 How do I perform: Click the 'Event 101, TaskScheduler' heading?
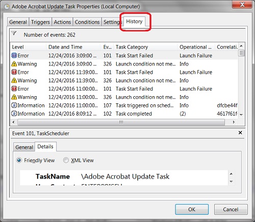pyautogui.click(x=41, y=134)
